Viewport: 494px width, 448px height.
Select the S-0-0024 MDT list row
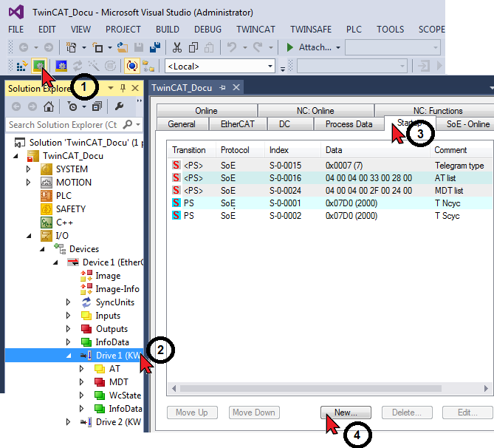[331, 191]
